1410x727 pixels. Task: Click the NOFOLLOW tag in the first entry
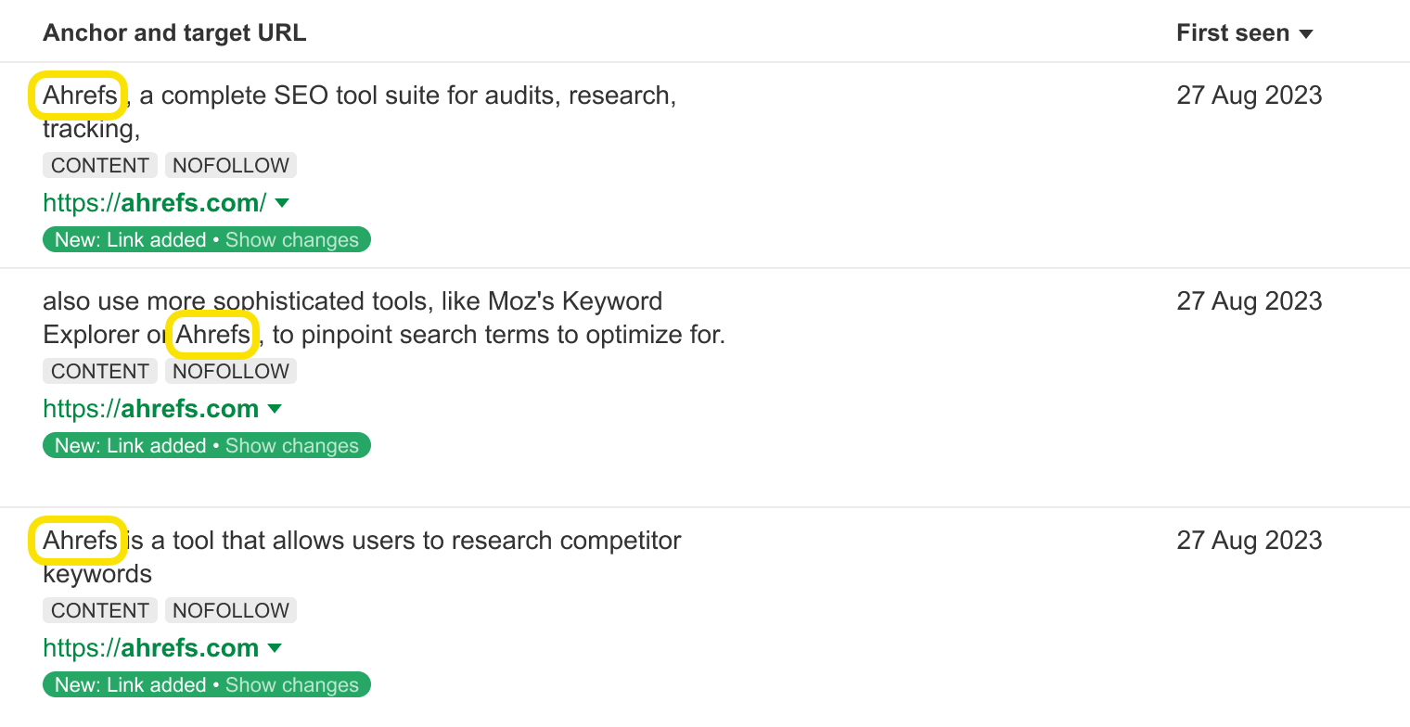click(x=230, y=165)
